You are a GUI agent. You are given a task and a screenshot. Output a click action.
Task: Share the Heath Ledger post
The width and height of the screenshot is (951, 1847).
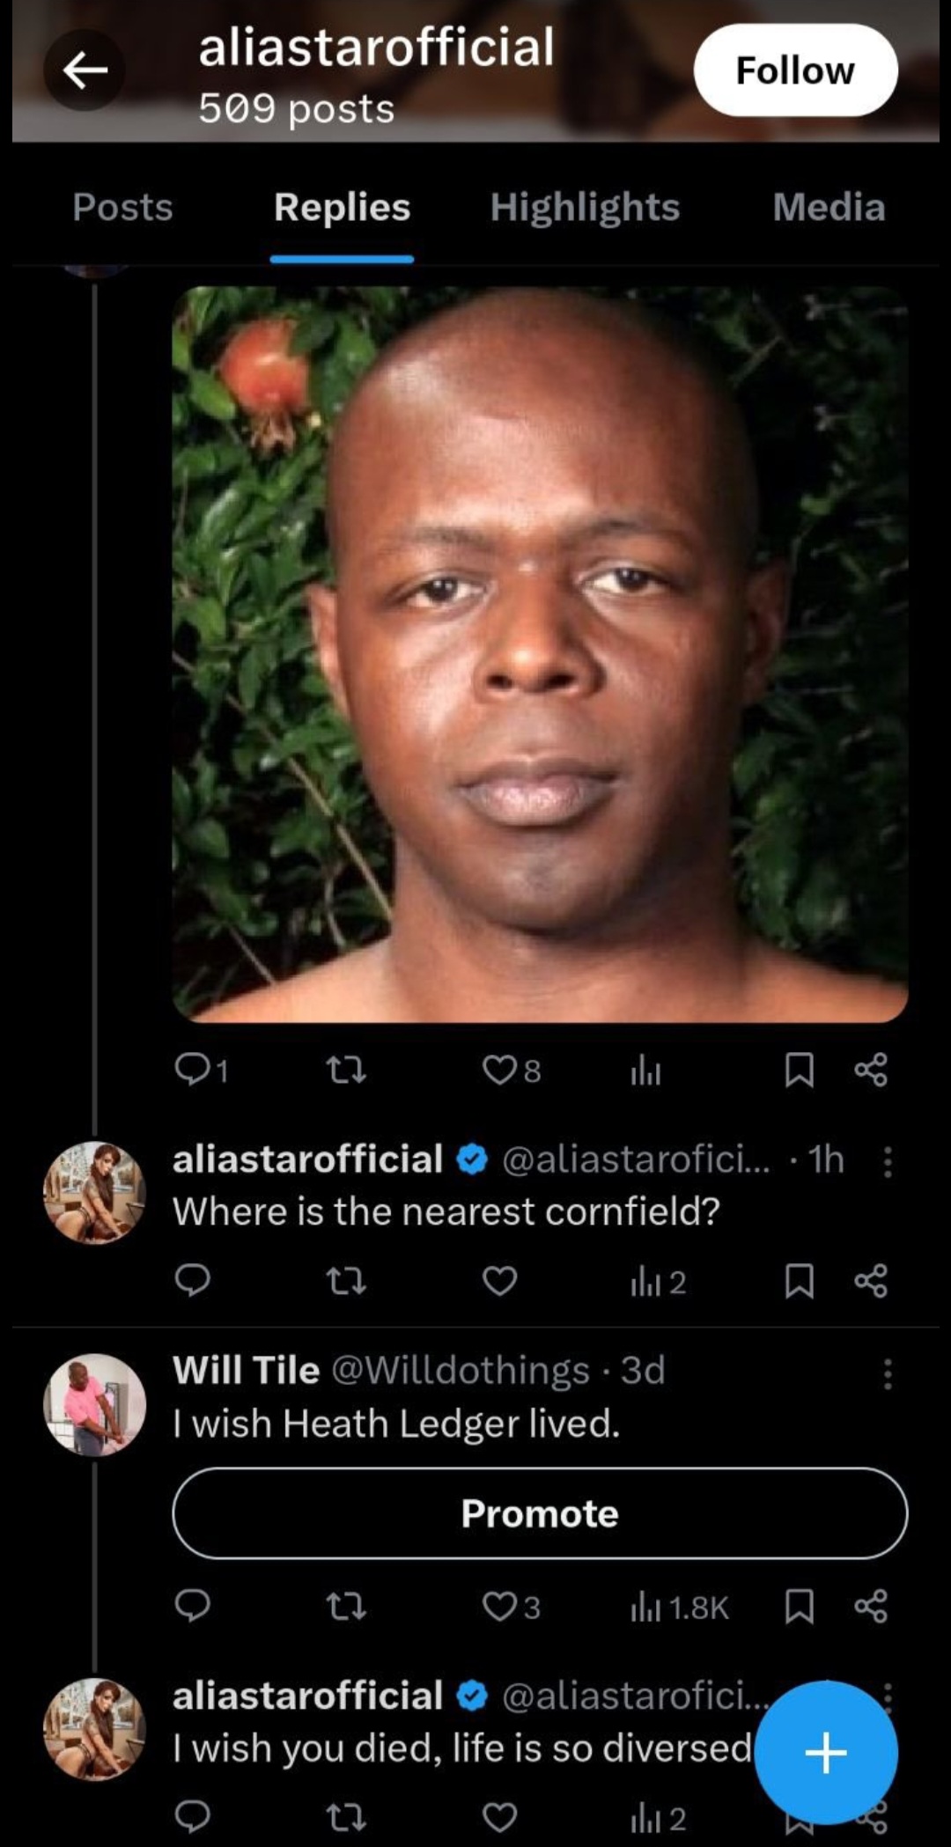(871, 1608)
